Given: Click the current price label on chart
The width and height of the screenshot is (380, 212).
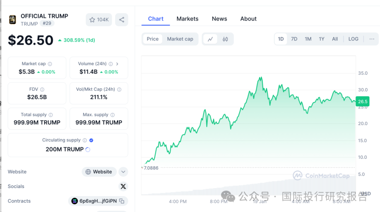Looking at the screenshot, I should click(x=362, y=101).
